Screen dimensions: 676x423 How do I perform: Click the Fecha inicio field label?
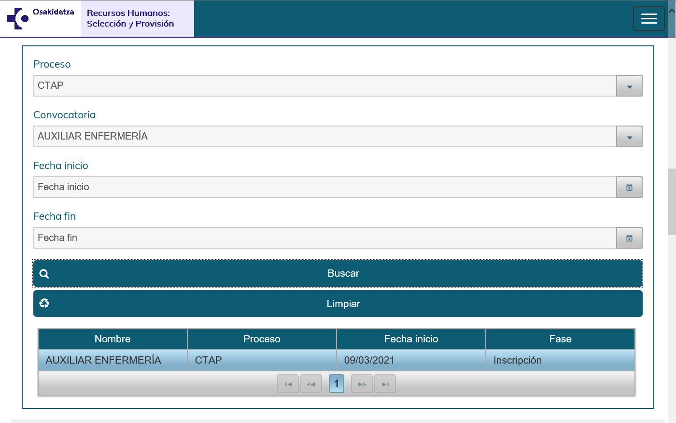point(60,166)
